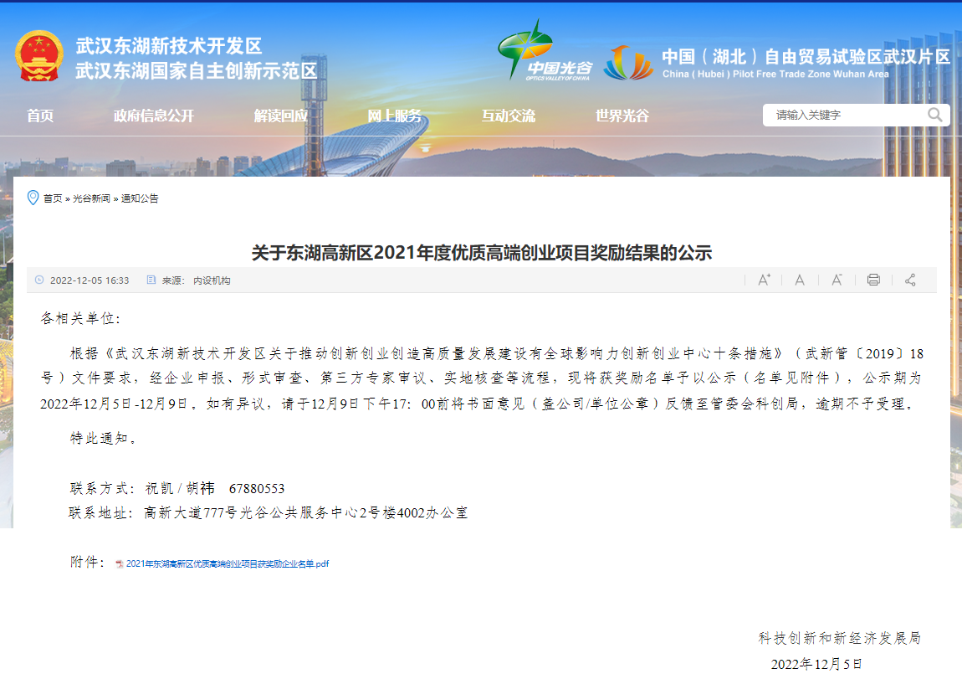Image resolution: width=962 pixels, height=679 pixels.
Task: Open the 政府信息公开 menu item
Action: (154, 116)
